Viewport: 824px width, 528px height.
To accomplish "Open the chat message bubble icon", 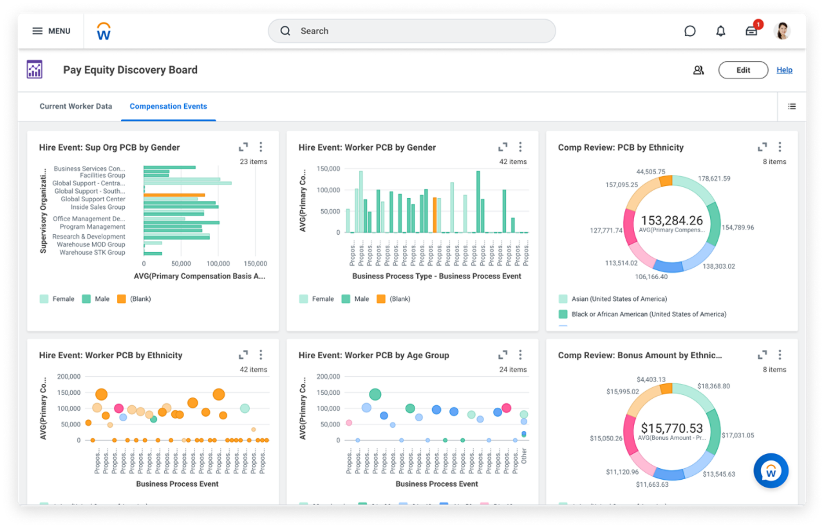I will click(x=689, y=31).
